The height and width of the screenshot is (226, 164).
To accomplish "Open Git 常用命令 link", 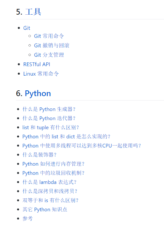I will [49, 36].
